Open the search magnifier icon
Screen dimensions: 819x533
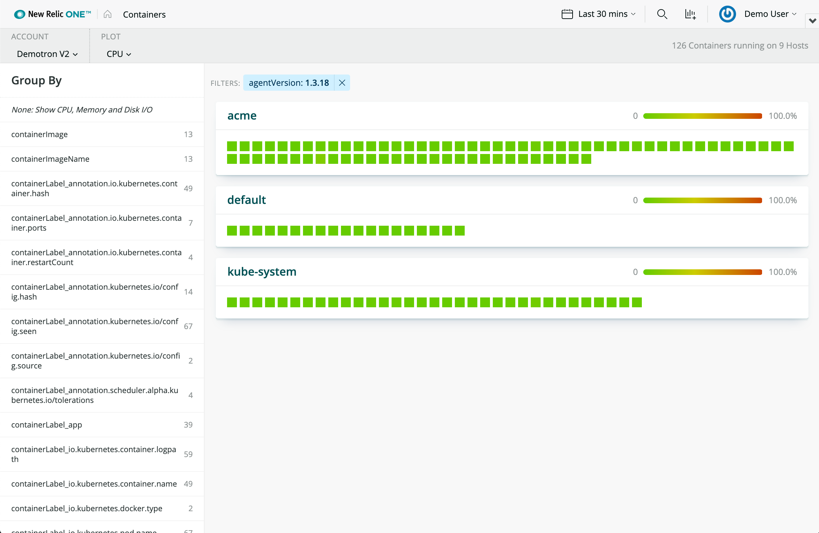[x=662, y=14]
